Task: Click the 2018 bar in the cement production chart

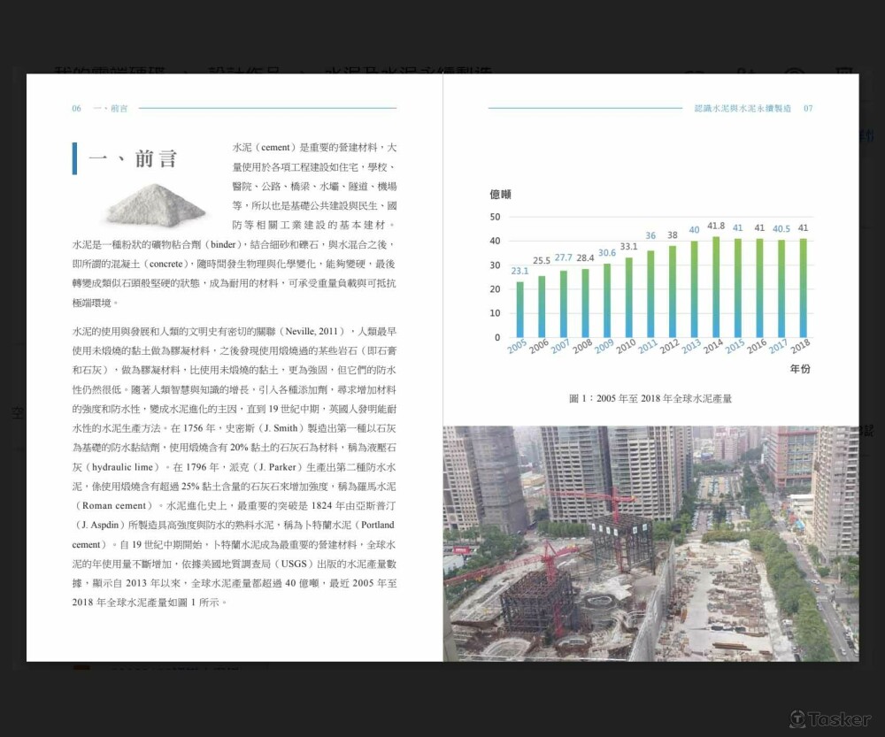Action: (803, 288)
